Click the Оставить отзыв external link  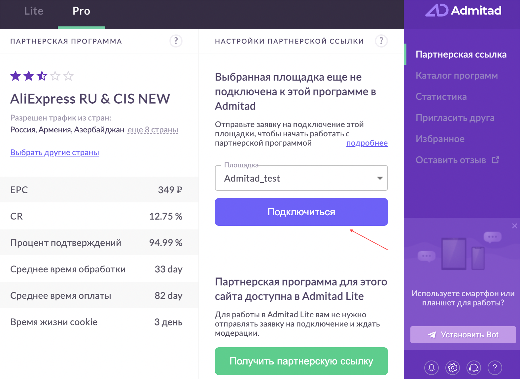(457, 160)
